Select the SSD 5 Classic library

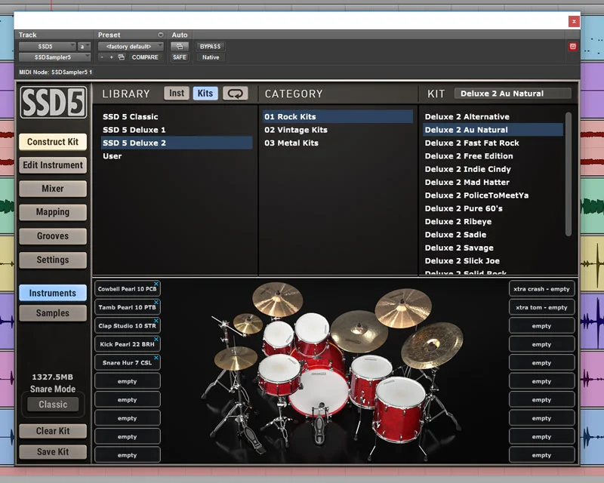177,117
